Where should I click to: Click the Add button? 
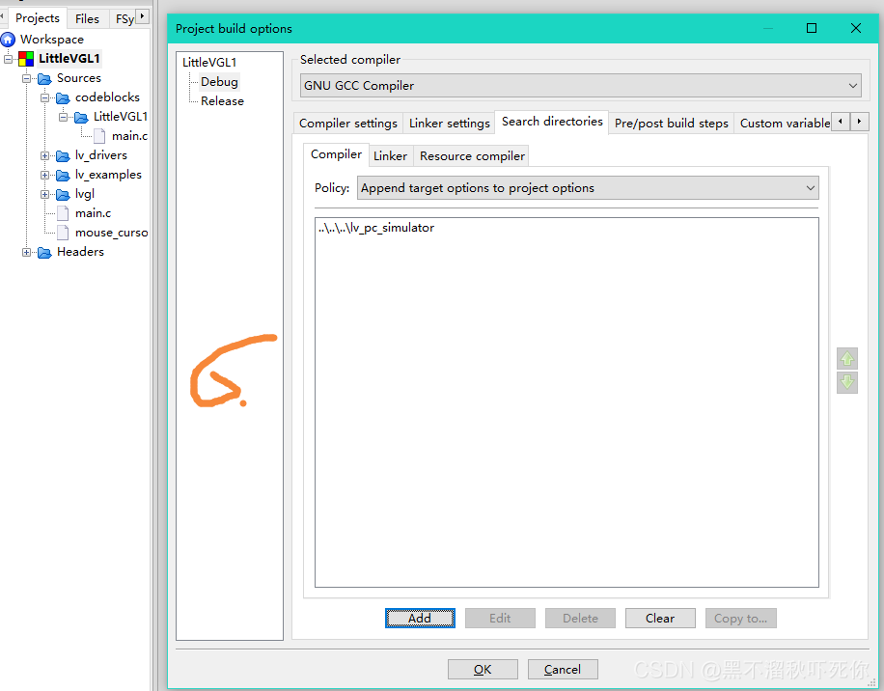(420, 619)
